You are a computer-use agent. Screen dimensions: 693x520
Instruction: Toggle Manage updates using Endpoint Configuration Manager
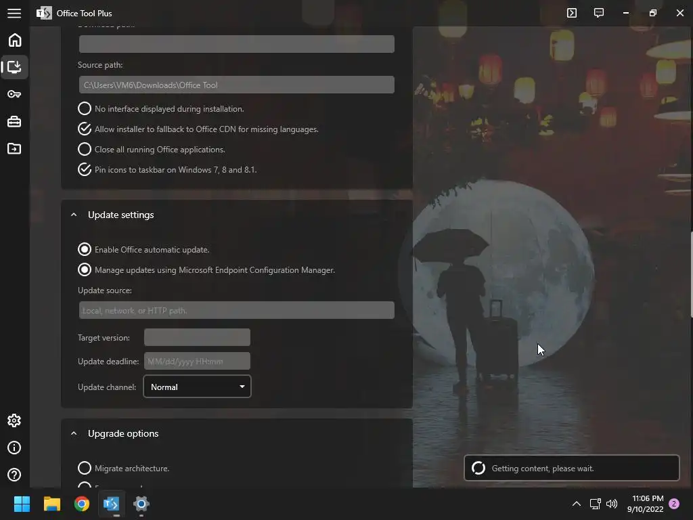(85, 270)
